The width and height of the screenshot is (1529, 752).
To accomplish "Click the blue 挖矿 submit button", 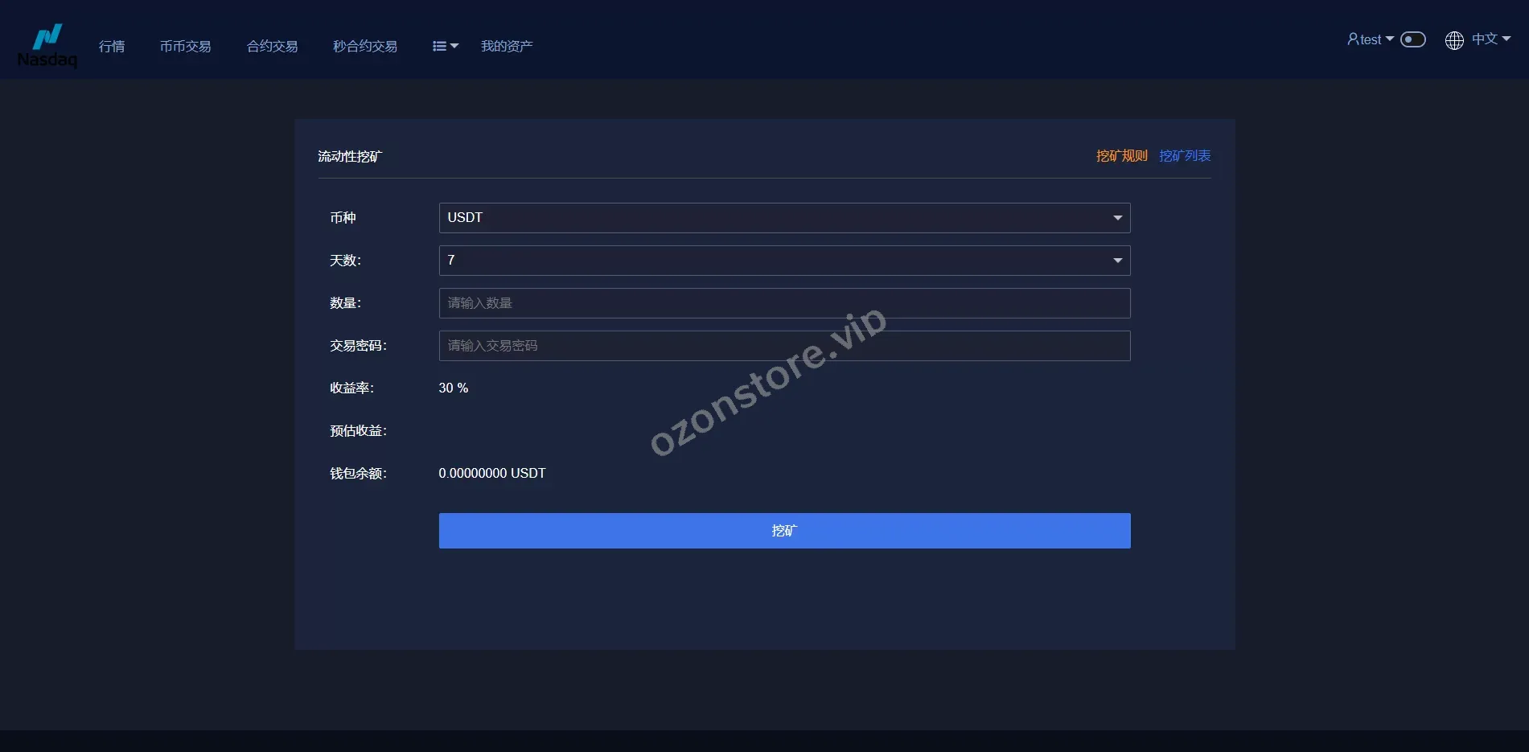I will pyautogui.click(x=784, y=531).
